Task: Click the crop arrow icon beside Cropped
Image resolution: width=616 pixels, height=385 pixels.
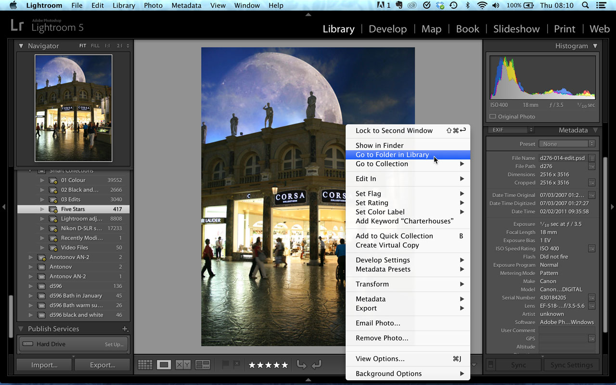Action: pyautogui.click(x=592, y=182)
